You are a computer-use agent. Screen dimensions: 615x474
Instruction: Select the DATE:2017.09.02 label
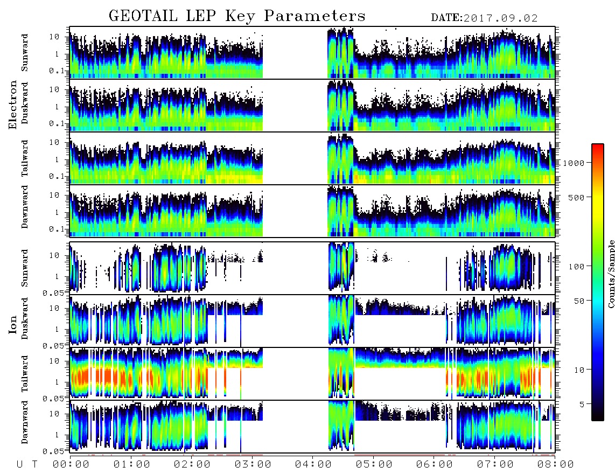point(484,18)
